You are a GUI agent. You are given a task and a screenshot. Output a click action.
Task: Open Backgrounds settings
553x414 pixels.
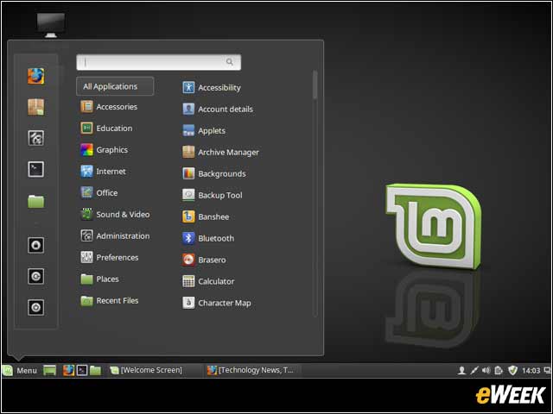point(214,173)
